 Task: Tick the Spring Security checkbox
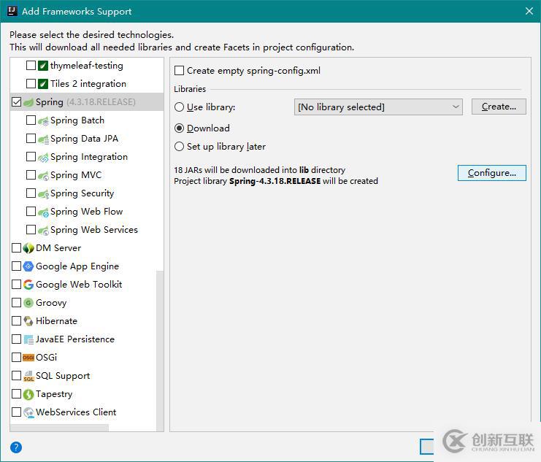[31, 193]
